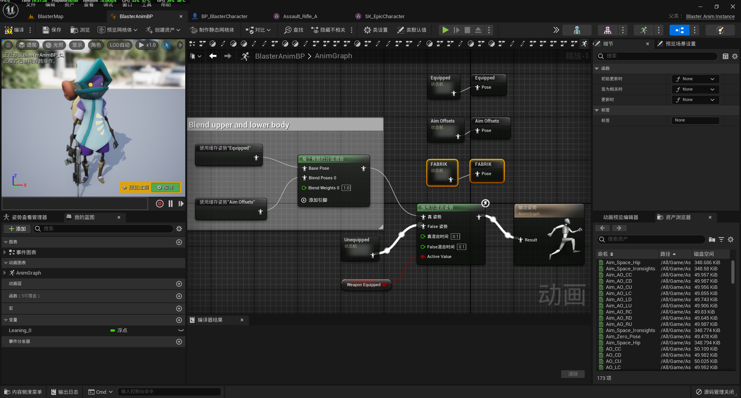Click the Preview Out of Date button
Screen dimensions: 741x398
pos(135,187)
